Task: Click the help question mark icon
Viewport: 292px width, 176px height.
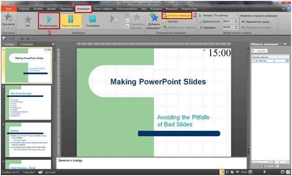Action: pyautogui.click(x=288, y=9)
